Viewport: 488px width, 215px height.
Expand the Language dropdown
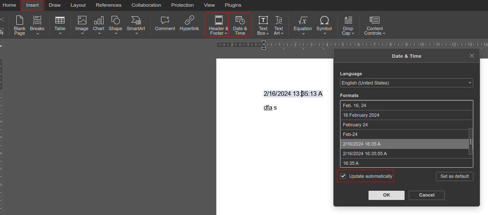click(406, 83)
